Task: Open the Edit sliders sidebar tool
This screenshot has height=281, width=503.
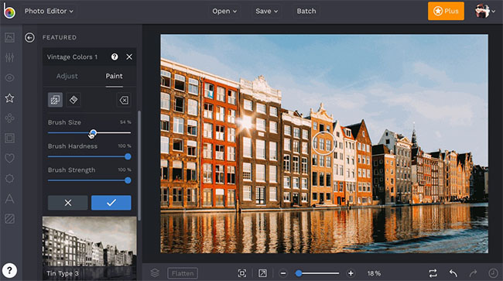Action: 9,57
